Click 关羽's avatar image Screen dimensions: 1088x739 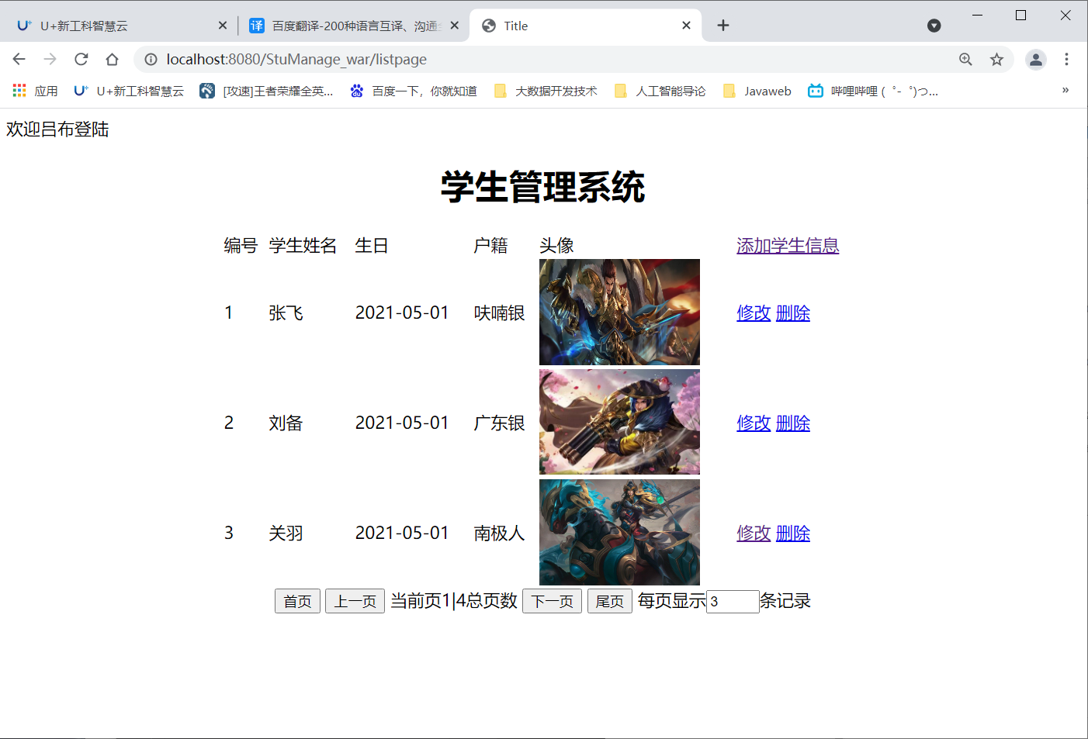coord(619,532)
